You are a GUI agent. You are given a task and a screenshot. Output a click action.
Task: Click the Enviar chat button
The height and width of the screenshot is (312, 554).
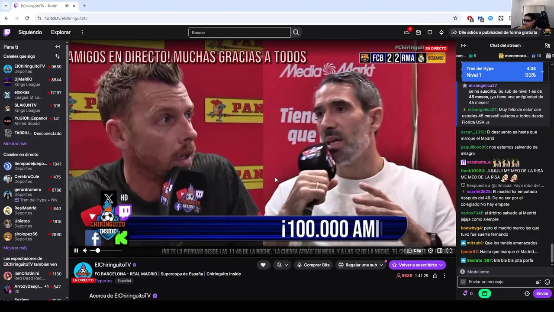pyautogui.click(x=542, y=293)
